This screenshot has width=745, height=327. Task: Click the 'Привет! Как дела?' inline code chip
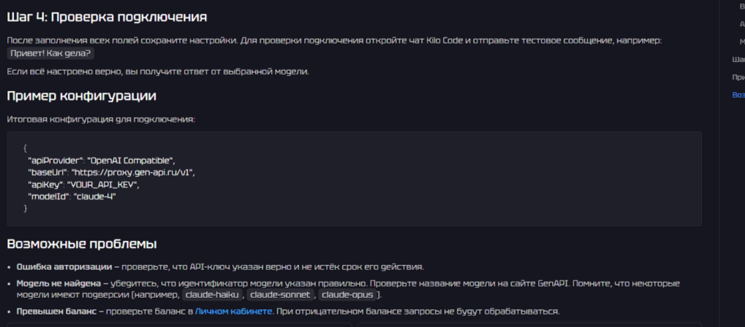point(51,53)
